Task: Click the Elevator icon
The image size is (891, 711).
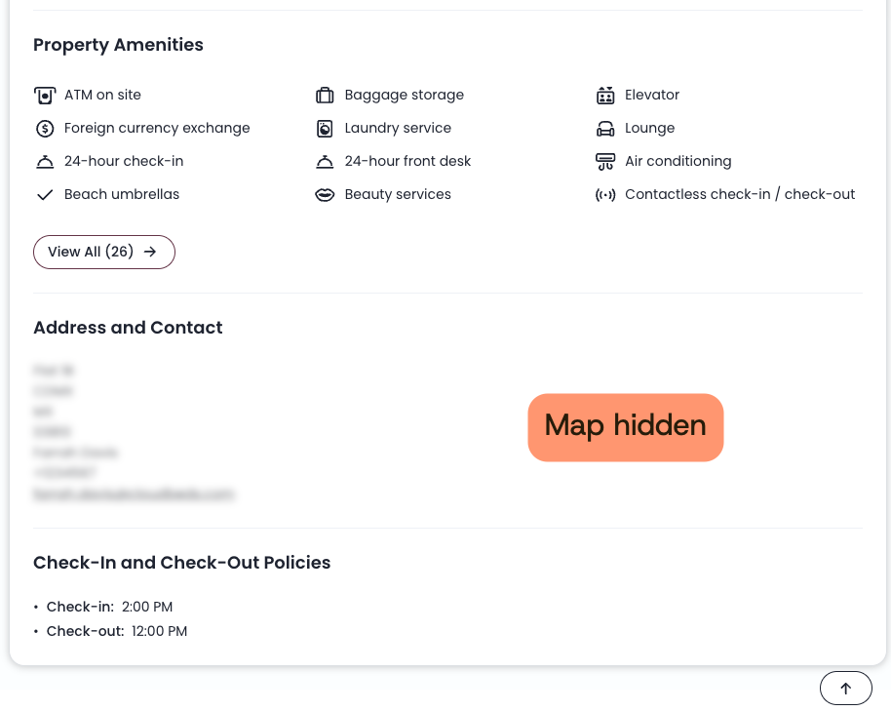Action: (x=605, y=96)
